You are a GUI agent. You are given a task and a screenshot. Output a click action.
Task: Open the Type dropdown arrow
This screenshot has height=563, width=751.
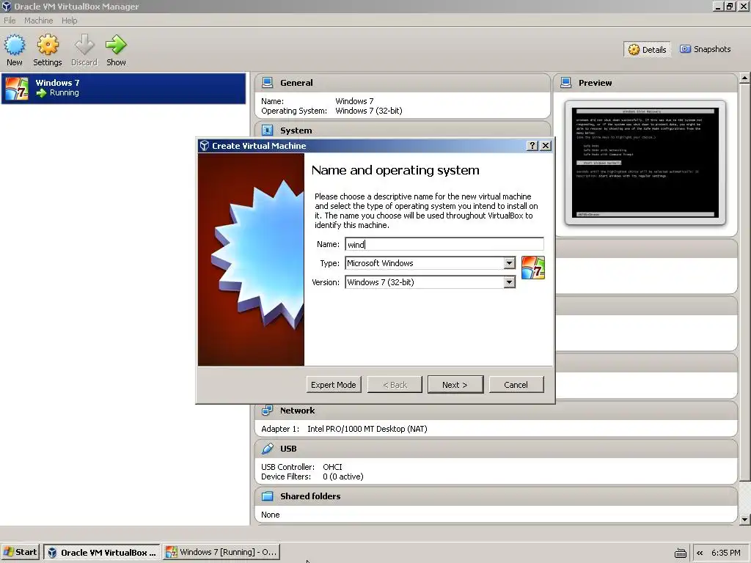(509, 263)
